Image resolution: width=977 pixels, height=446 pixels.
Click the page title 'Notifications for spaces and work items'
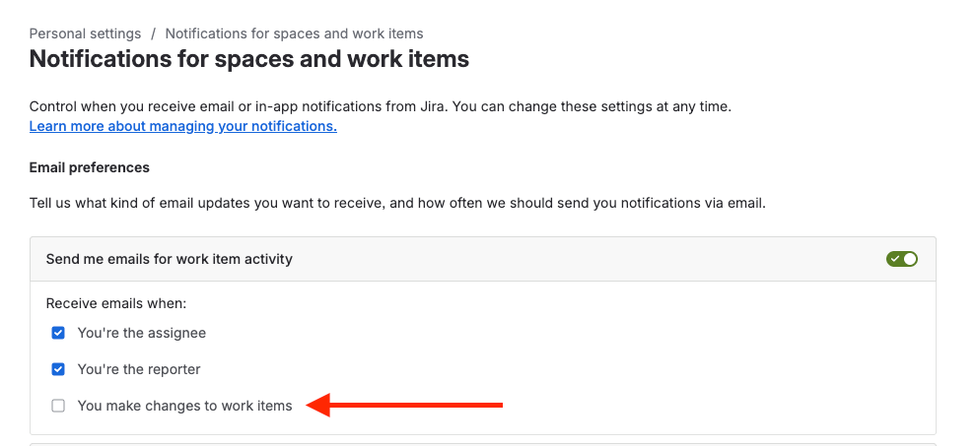point(249,60)
